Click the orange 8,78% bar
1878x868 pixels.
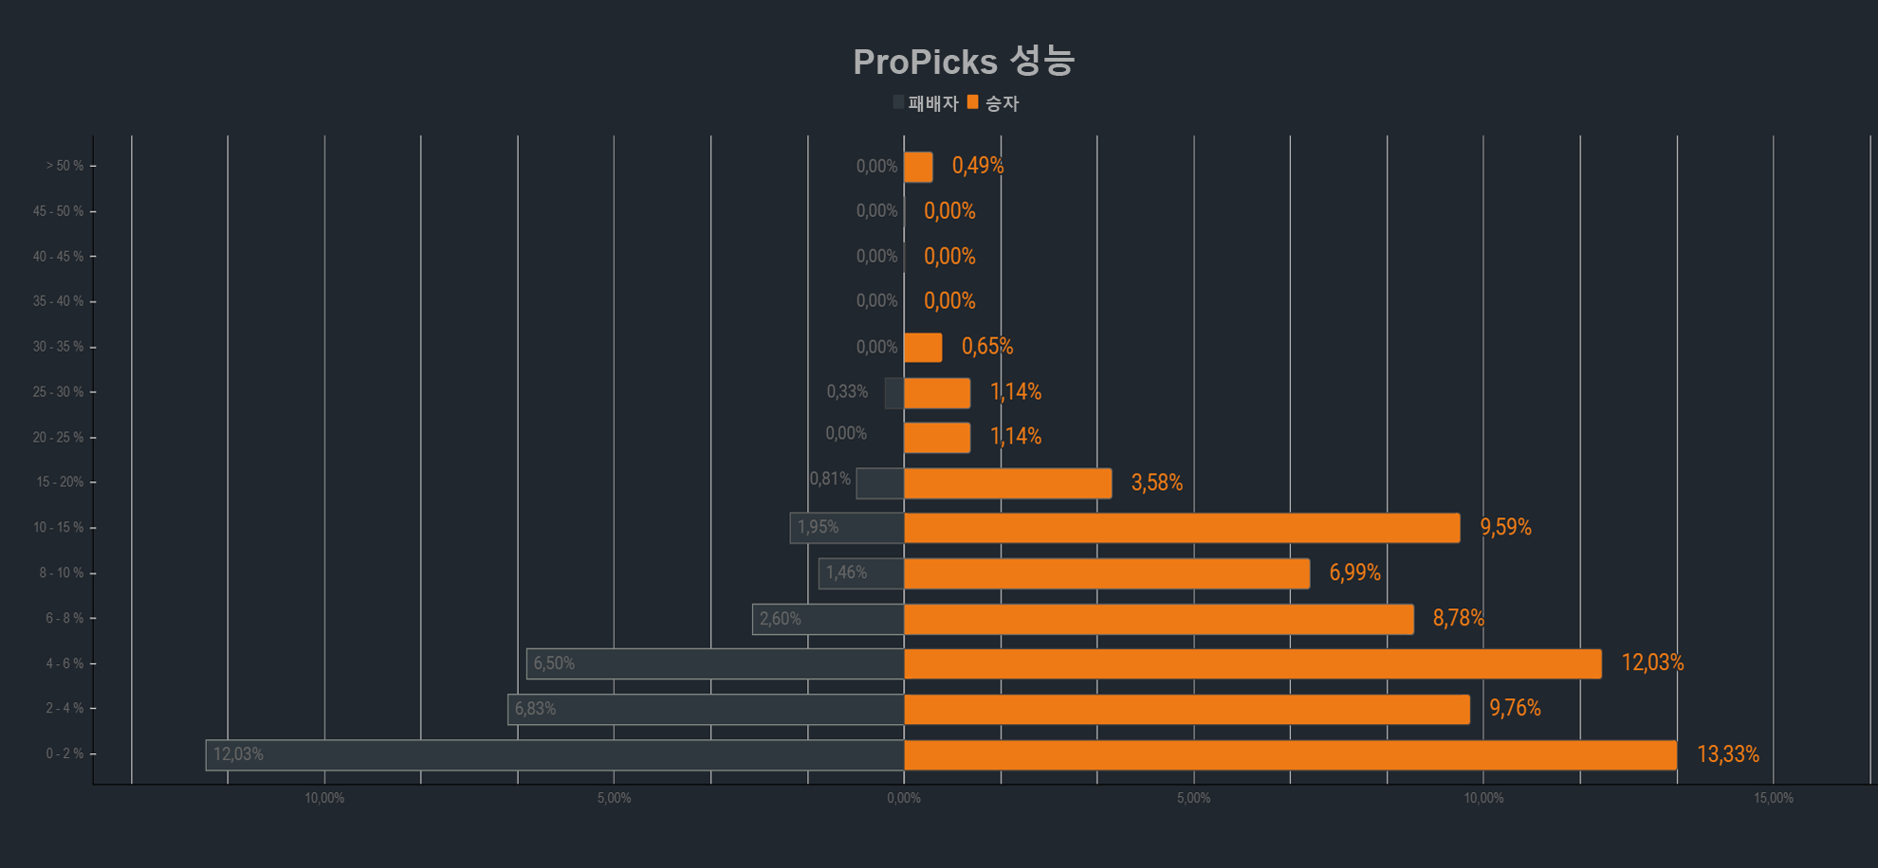[1159, 619]
